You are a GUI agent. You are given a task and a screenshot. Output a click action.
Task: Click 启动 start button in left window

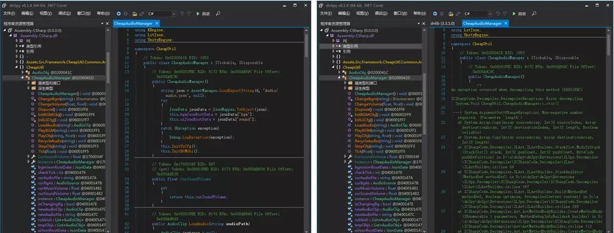206,13
